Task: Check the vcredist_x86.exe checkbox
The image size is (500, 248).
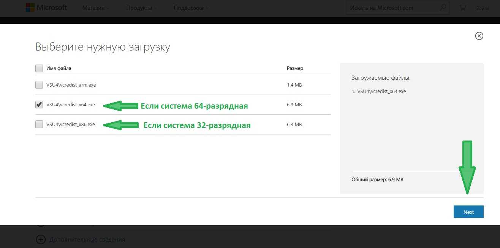Action: point(39,124)
